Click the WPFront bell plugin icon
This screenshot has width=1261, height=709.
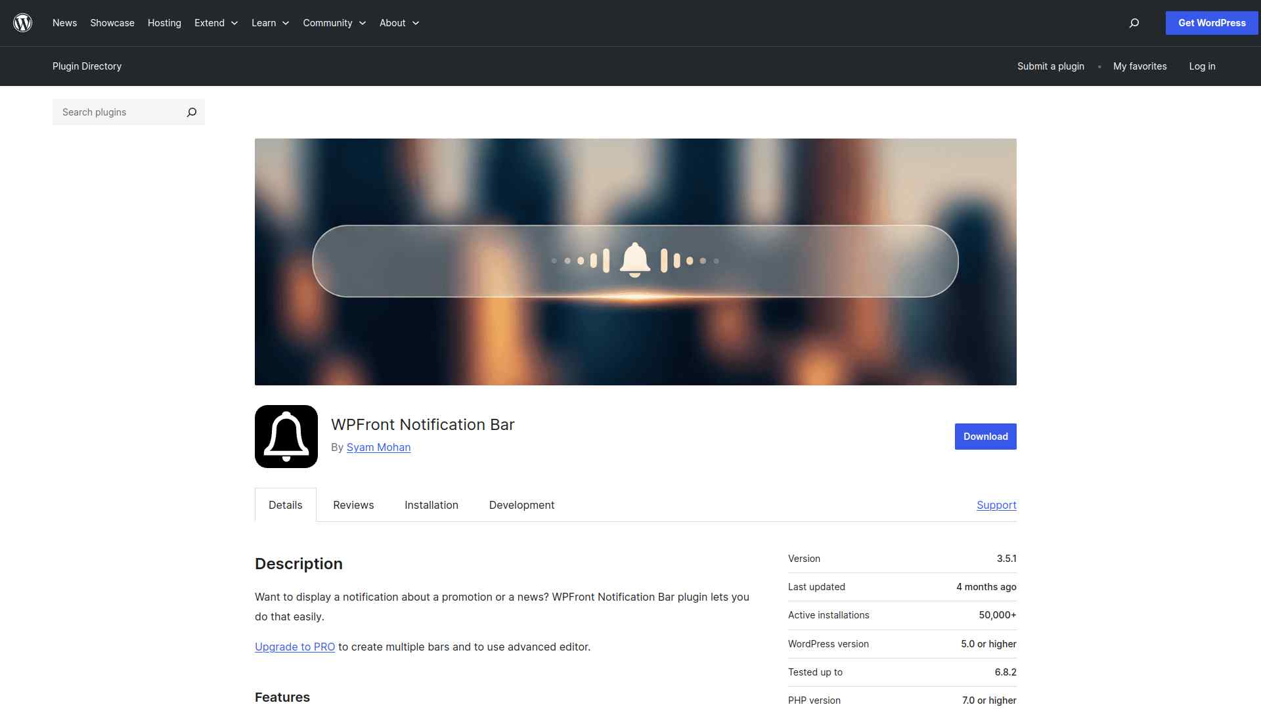pos(286,437)
